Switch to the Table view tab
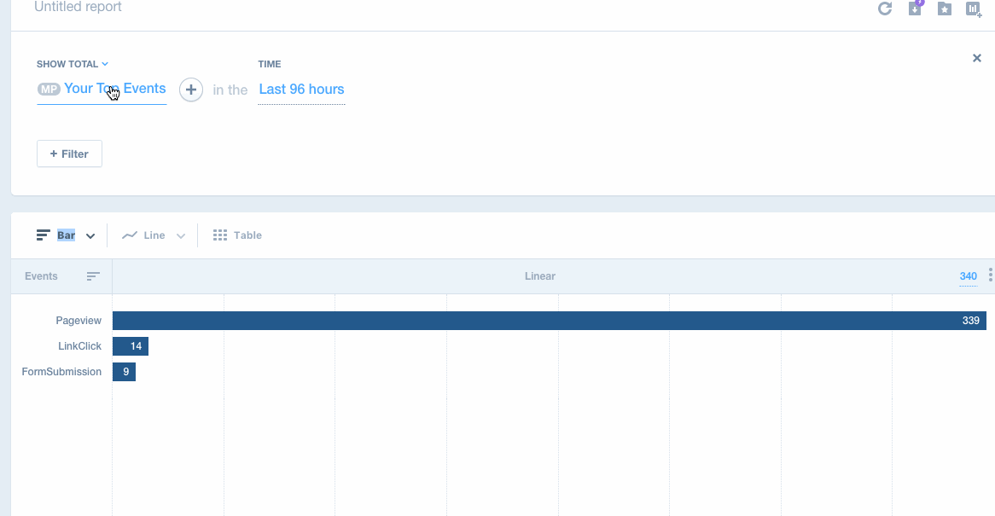Viewport: 995px width, 516px height. coord(237,235)
